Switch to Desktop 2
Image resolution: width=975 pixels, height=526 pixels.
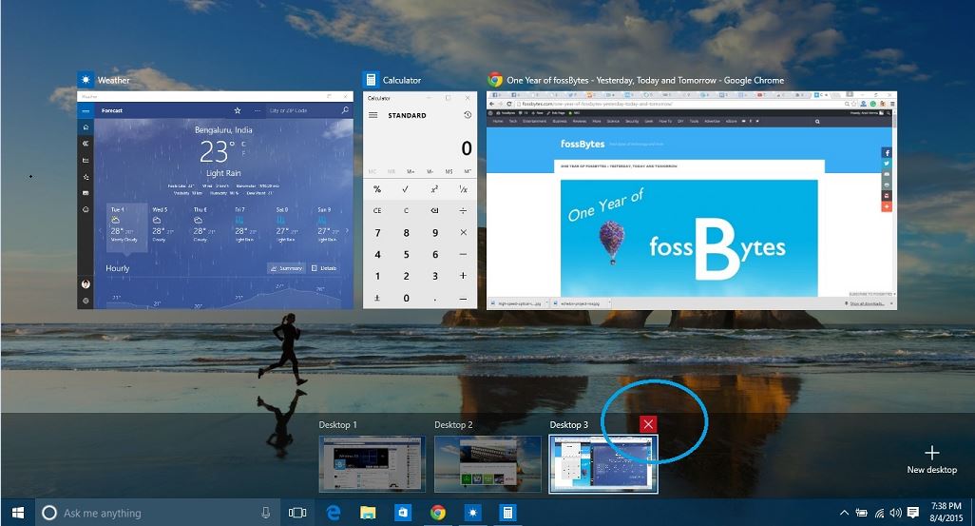487,464
